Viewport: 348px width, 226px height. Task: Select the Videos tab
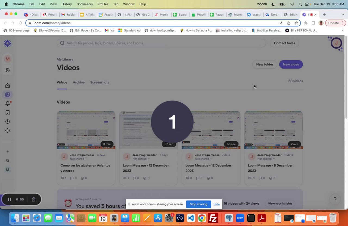[62, 82]
